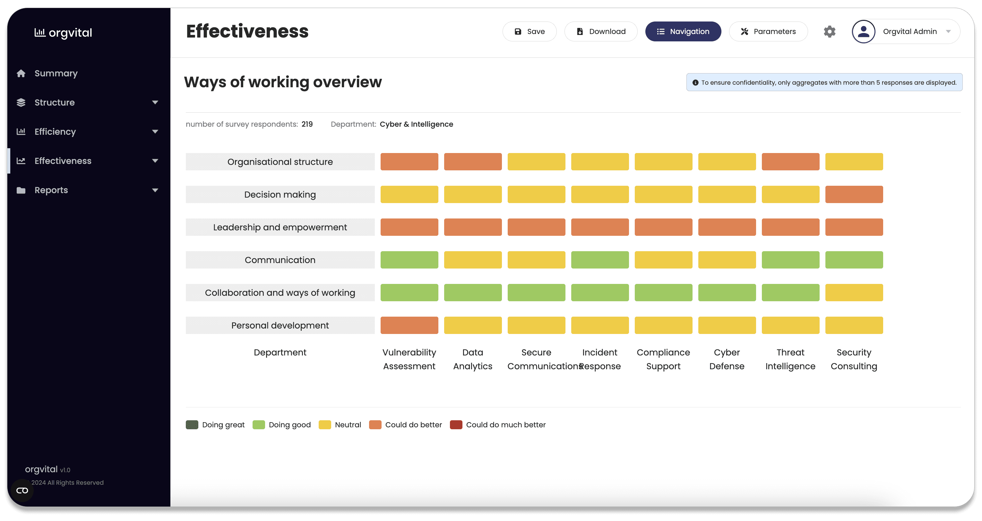Viewport: 982px width, 521px height.
Task: Click the orgvital logo in sidebar
Action: pos(63,33)
